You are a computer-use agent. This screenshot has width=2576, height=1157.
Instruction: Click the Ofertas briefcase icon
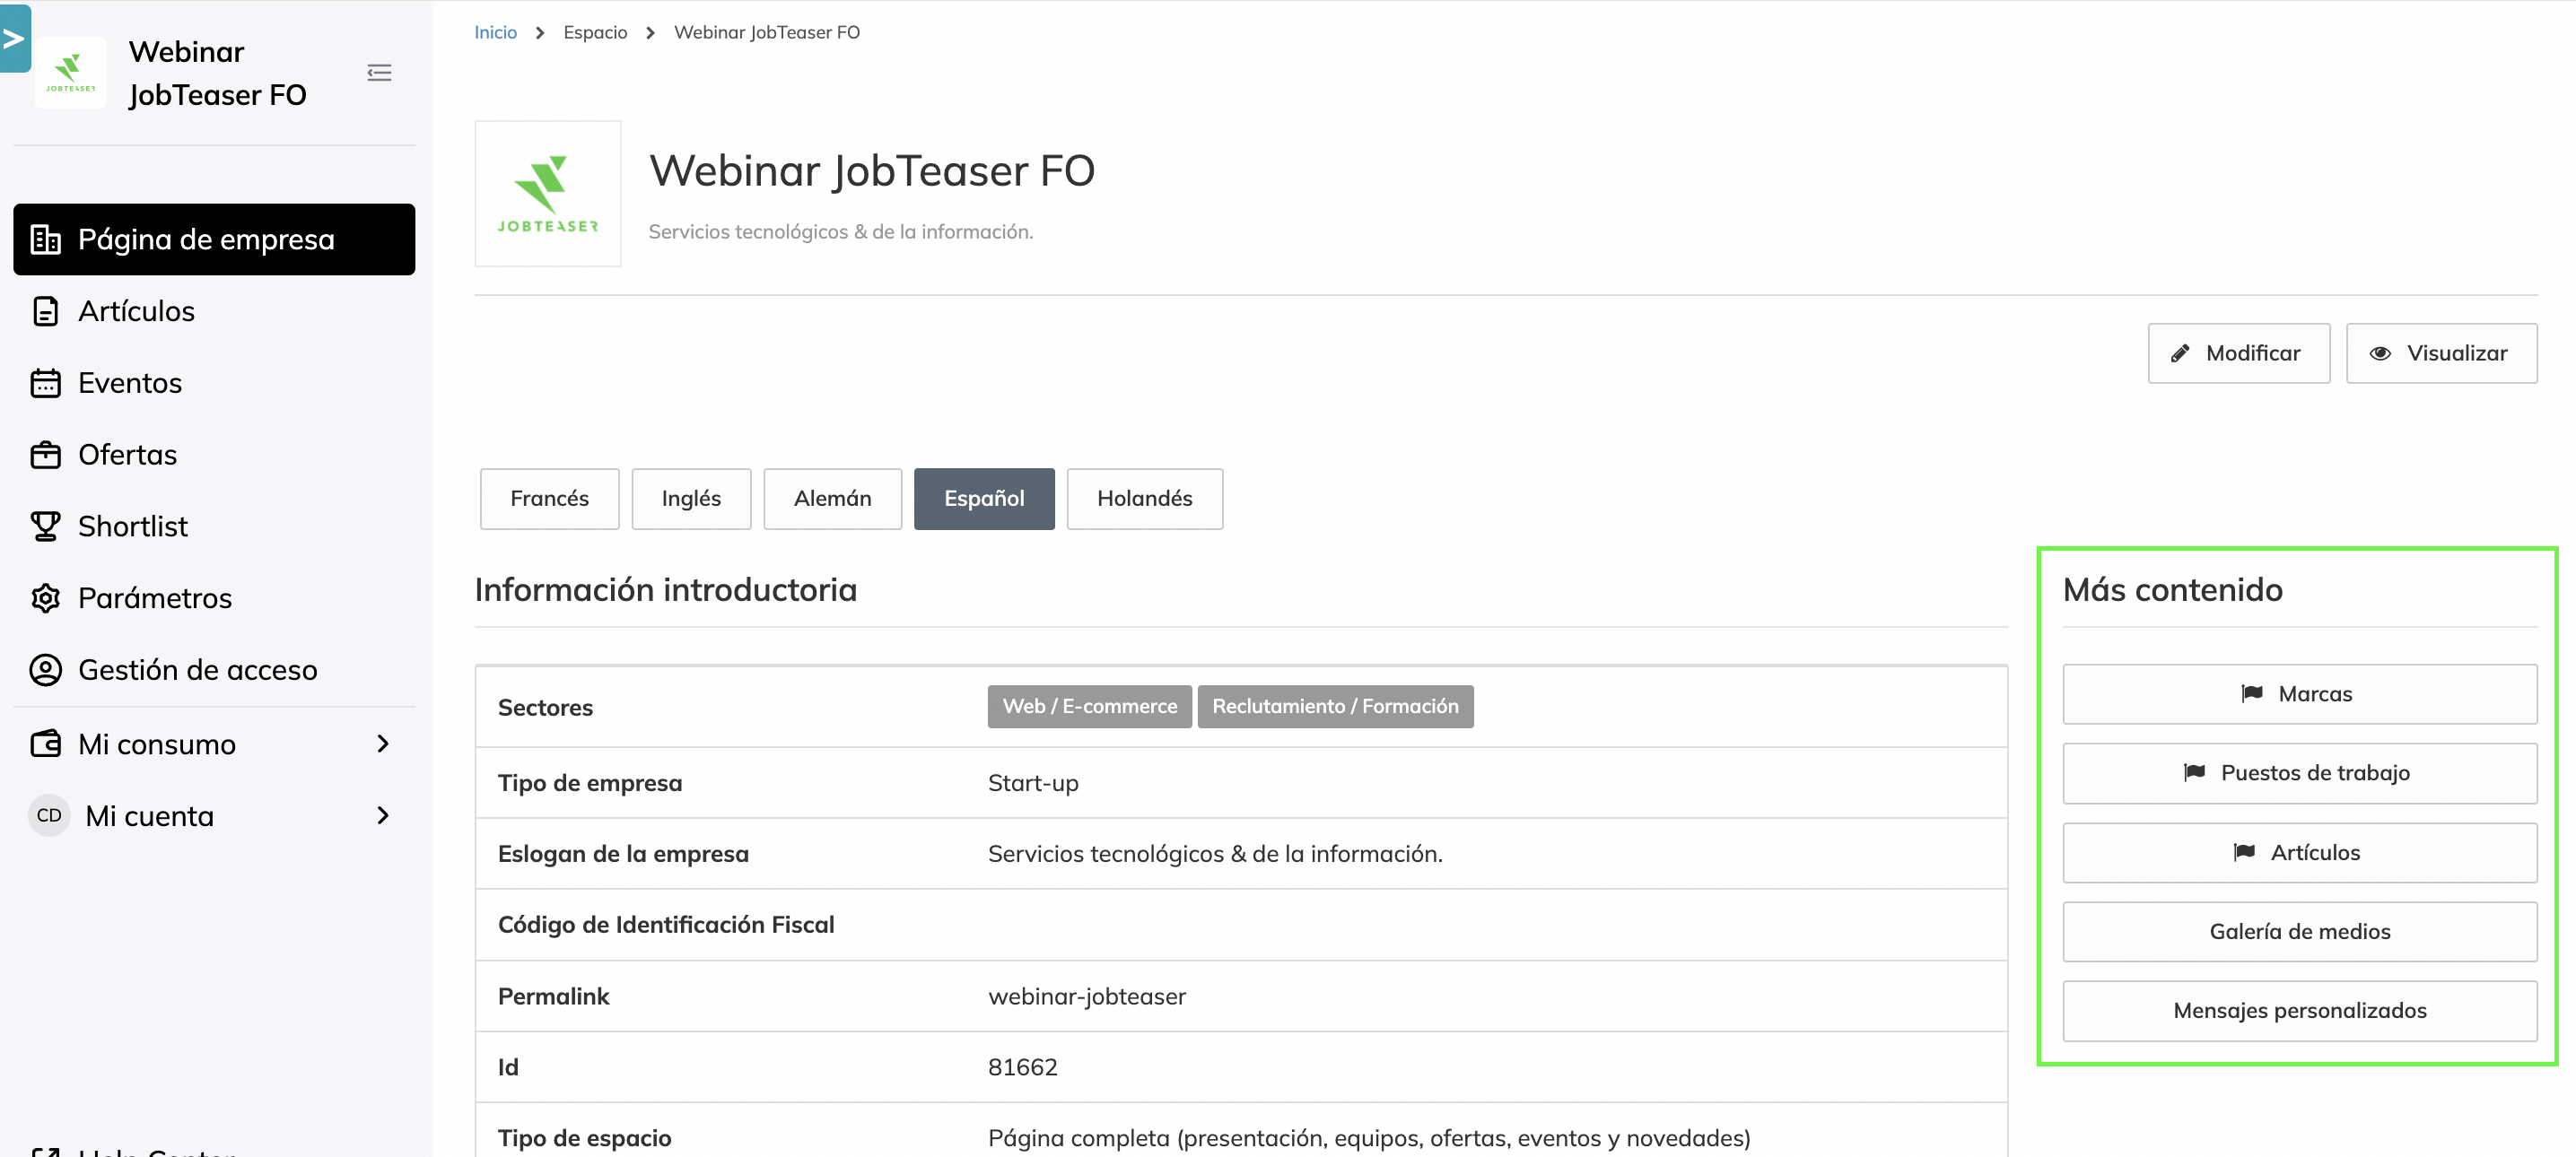(45, 455)
